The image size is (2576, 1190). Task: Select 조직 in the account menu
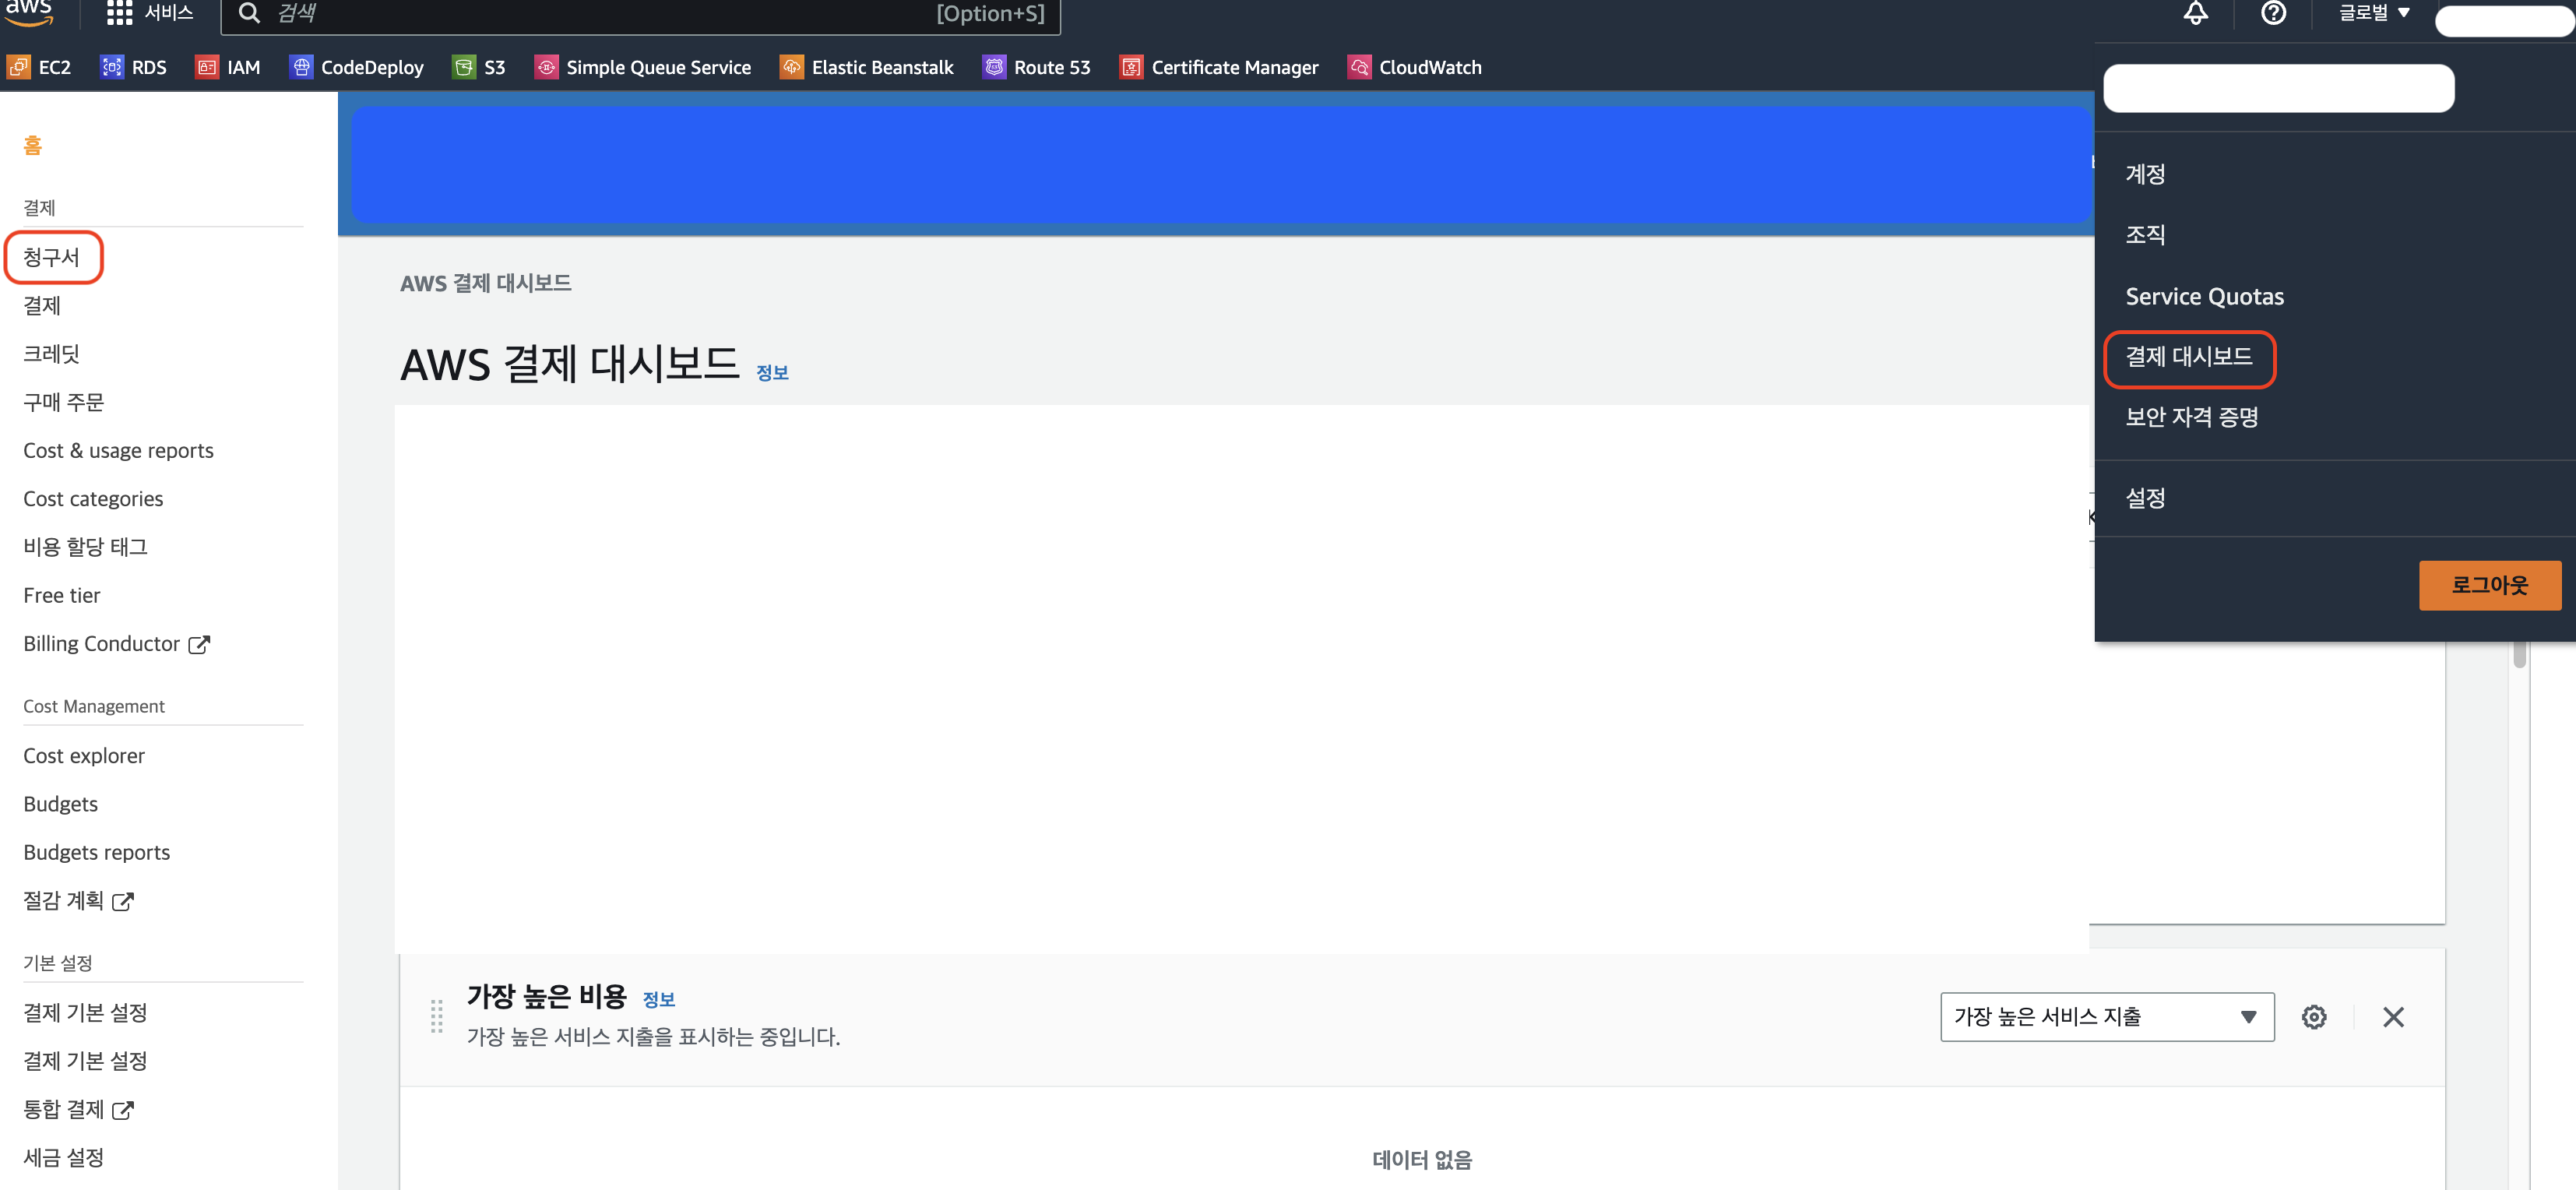point(2145,235)
